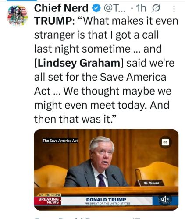Toggle closed captions with CC button
The image size is (185, 219).
tap(165, 142)
